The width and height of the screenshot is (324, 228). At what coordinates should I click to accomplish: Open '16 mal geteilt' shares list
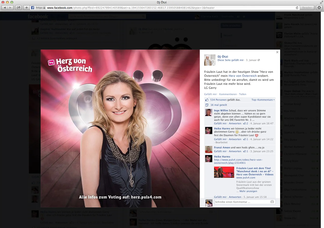[219, 105]
